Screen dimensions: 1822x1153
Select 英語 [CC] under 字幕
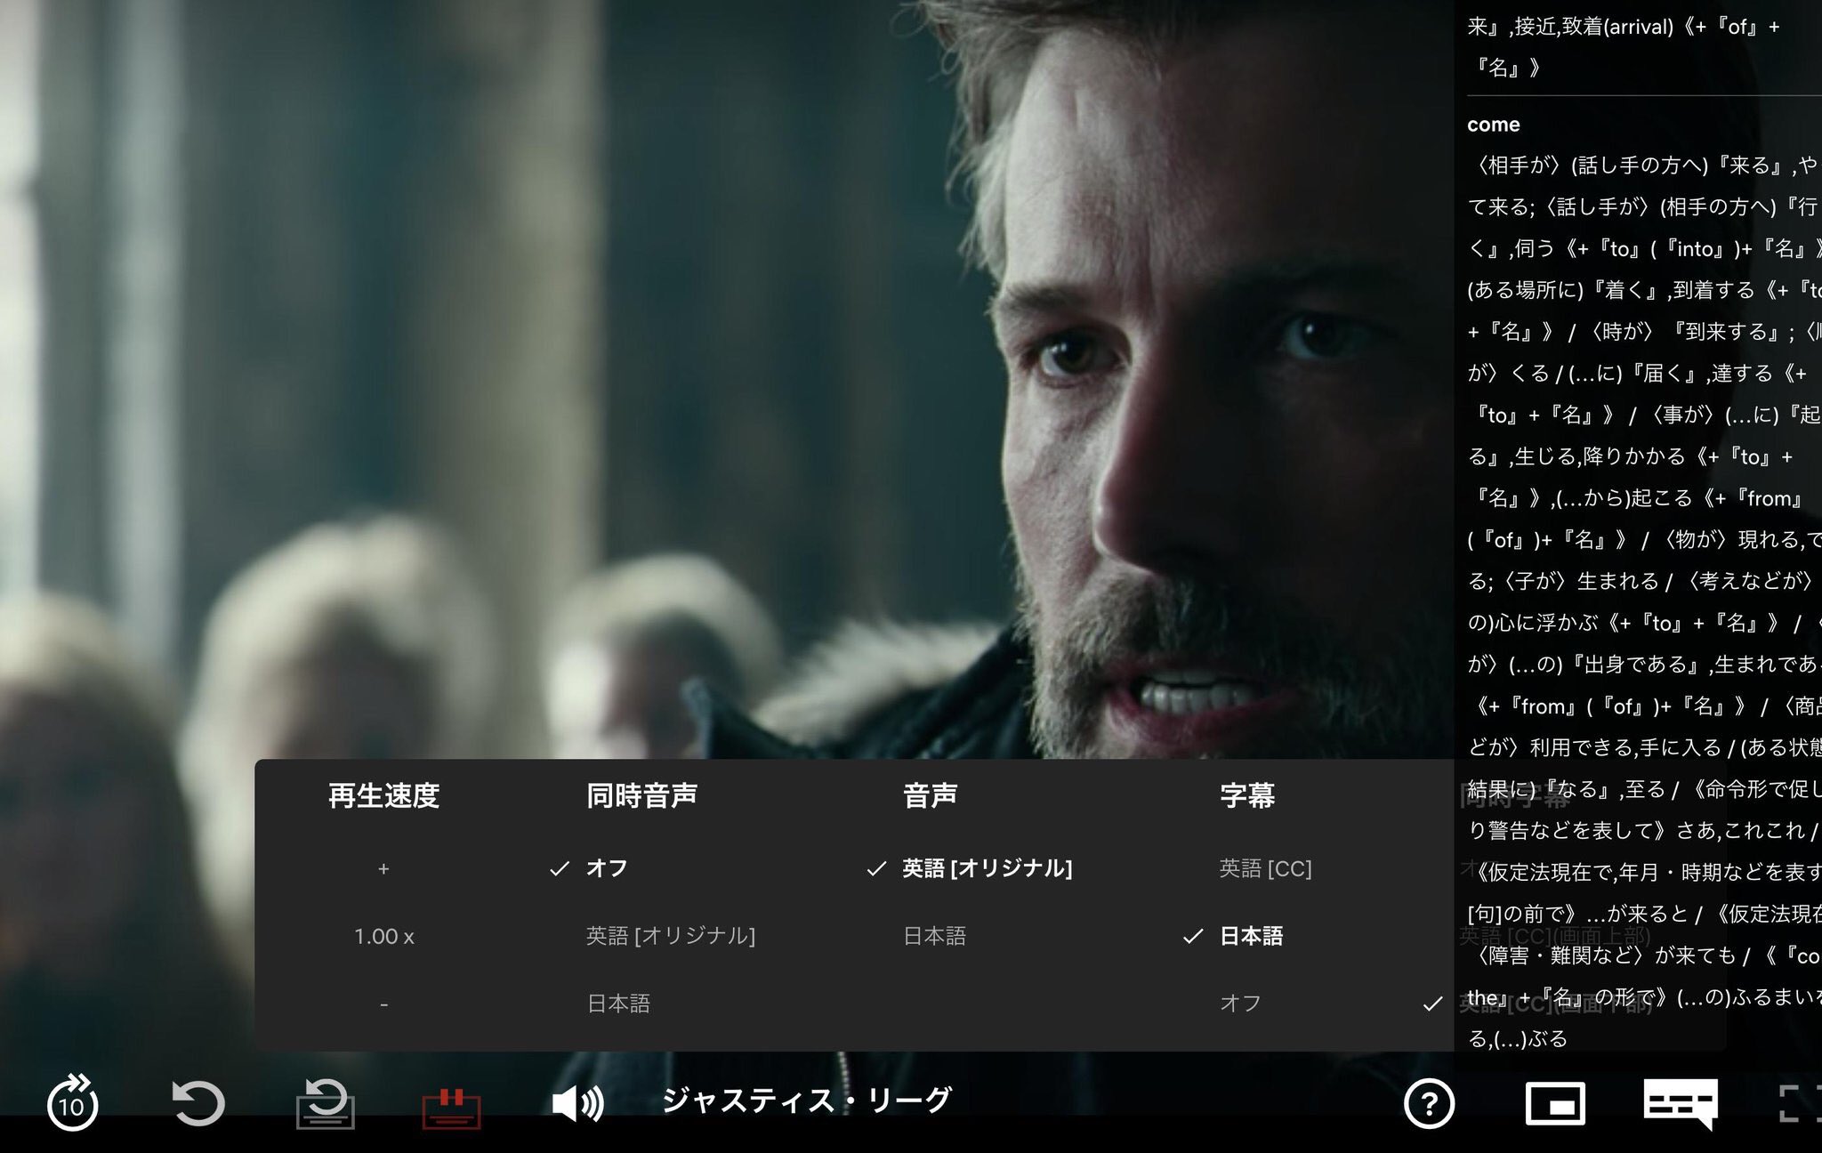[x=1265, y=867]
